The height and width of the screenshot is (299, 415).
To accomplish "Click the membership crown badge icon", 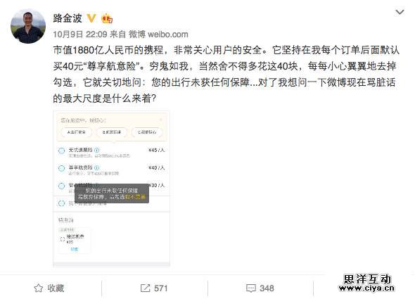I will [x=107, y=18].
